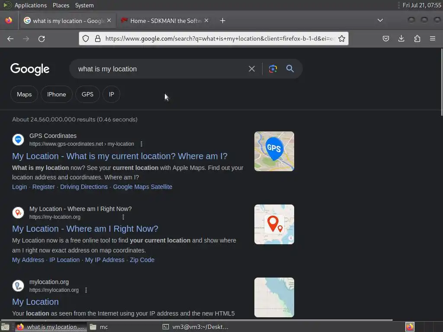Open the Places menu
The image size is (443, 332).
click(61, 5)
